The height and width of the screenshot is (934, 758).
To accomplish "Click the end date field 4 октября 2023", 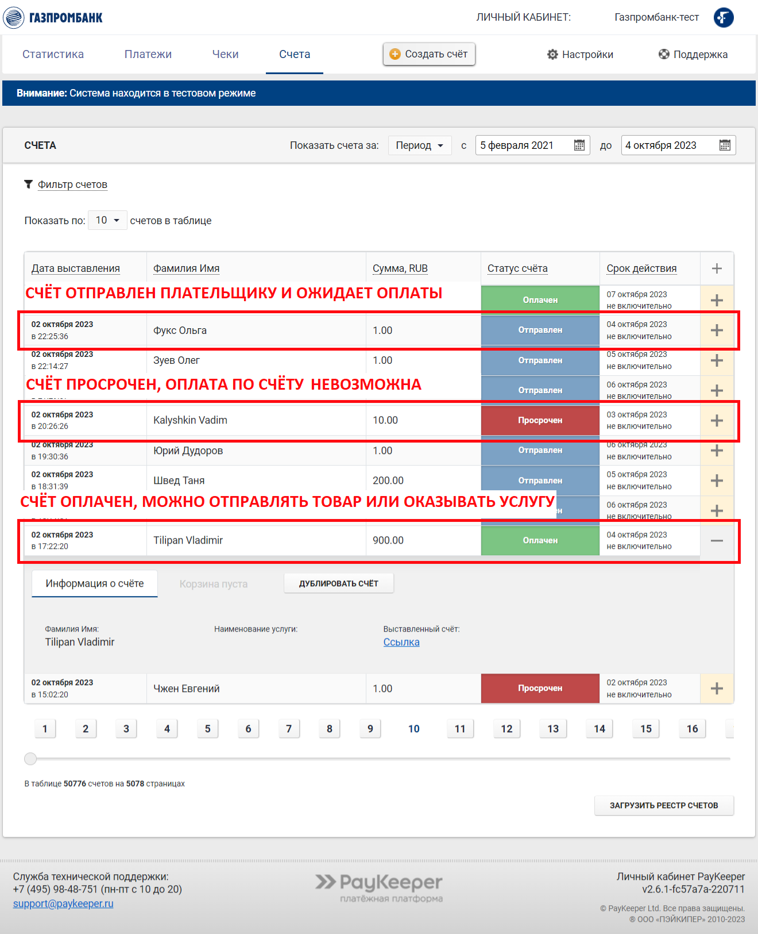I will (x=678, y=145).
